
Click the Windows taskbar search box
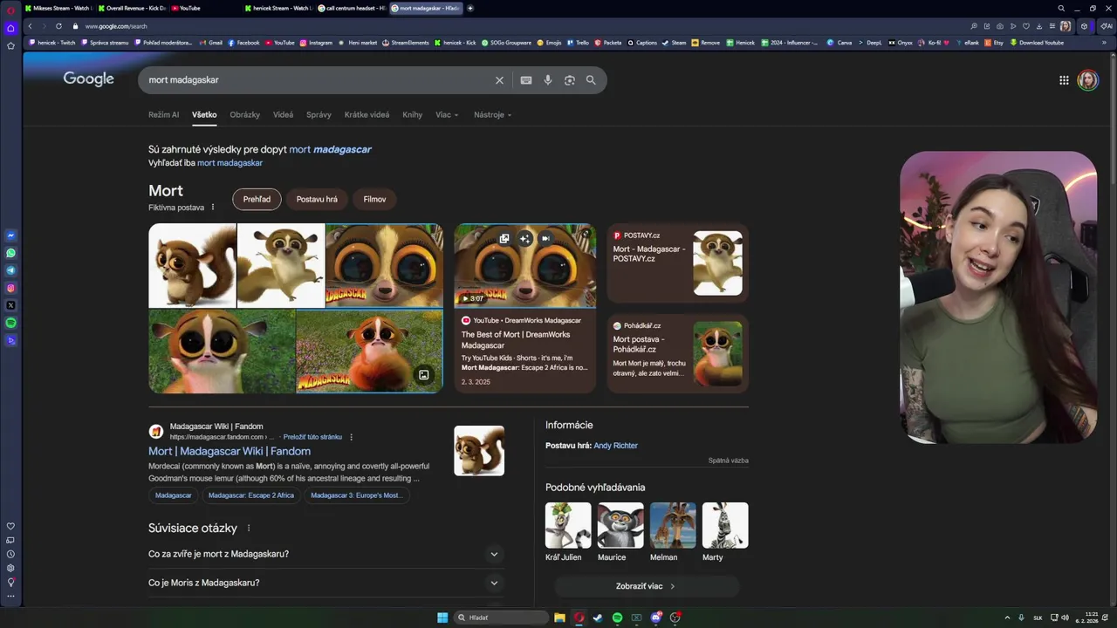[502, 618]
